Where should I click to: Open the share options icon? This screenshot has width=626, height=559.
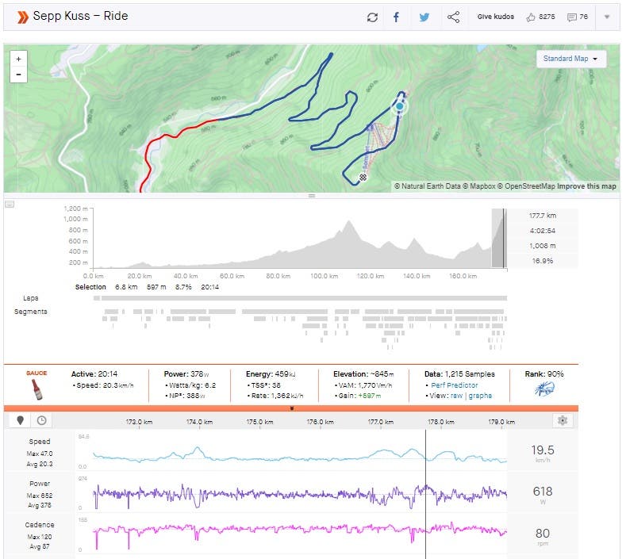click(453, 17)
